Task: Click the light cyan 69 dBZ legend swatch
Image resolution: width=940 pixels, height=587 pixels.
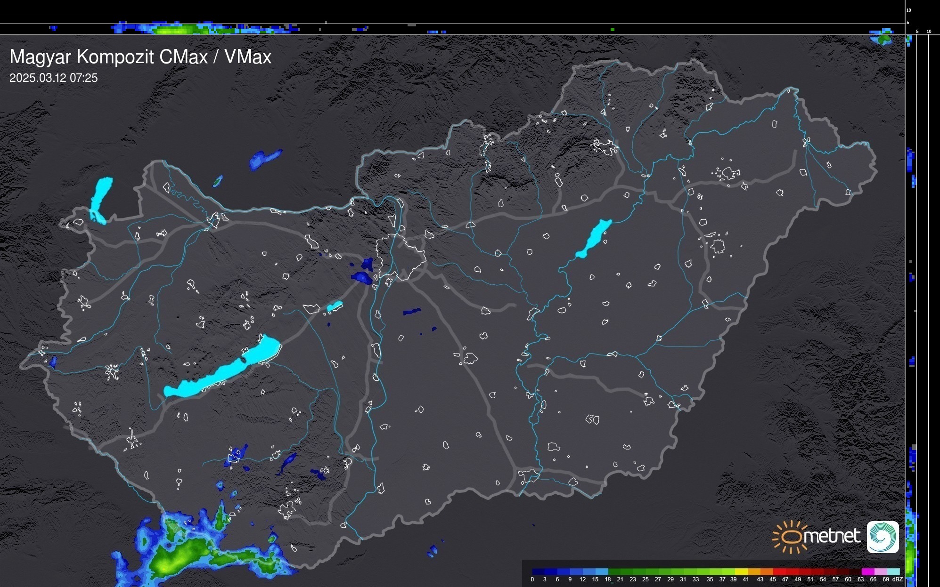Action: (x=893, y=571)
